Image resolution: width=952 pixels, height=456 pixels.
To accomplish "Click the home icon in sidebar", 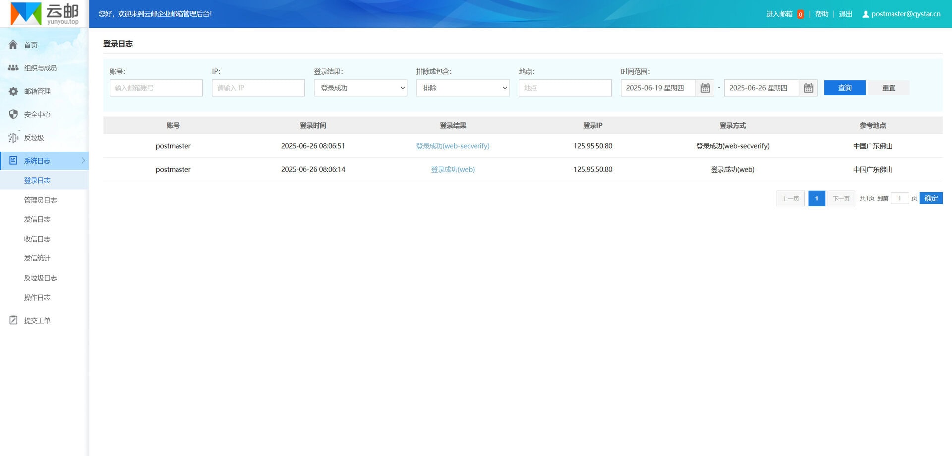I will (x=13, y=45).
